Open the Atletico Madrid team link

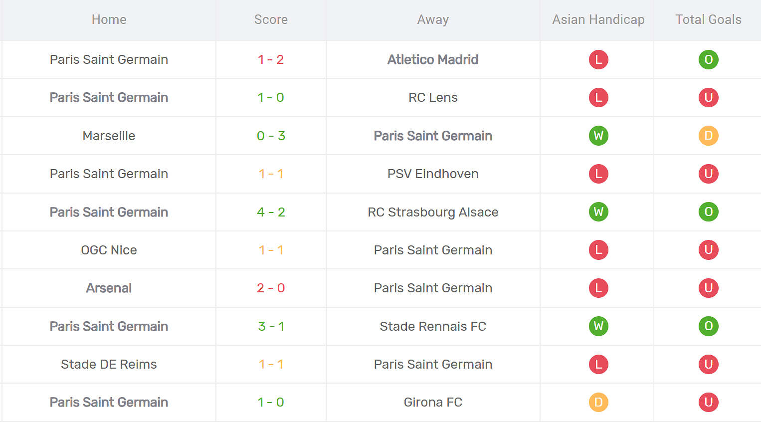click(433, 60)
